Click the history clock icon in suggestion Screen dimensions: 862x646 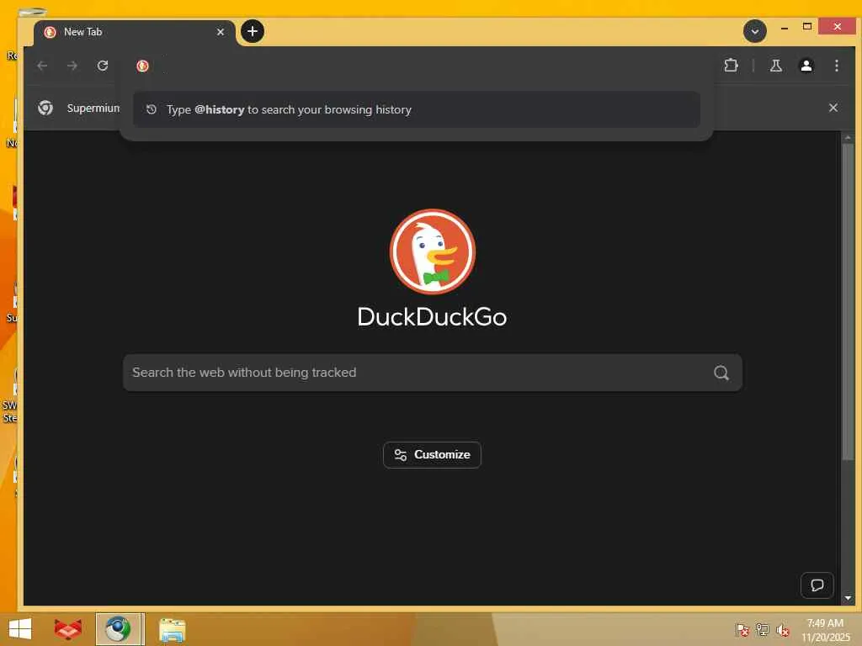(152, 109)
